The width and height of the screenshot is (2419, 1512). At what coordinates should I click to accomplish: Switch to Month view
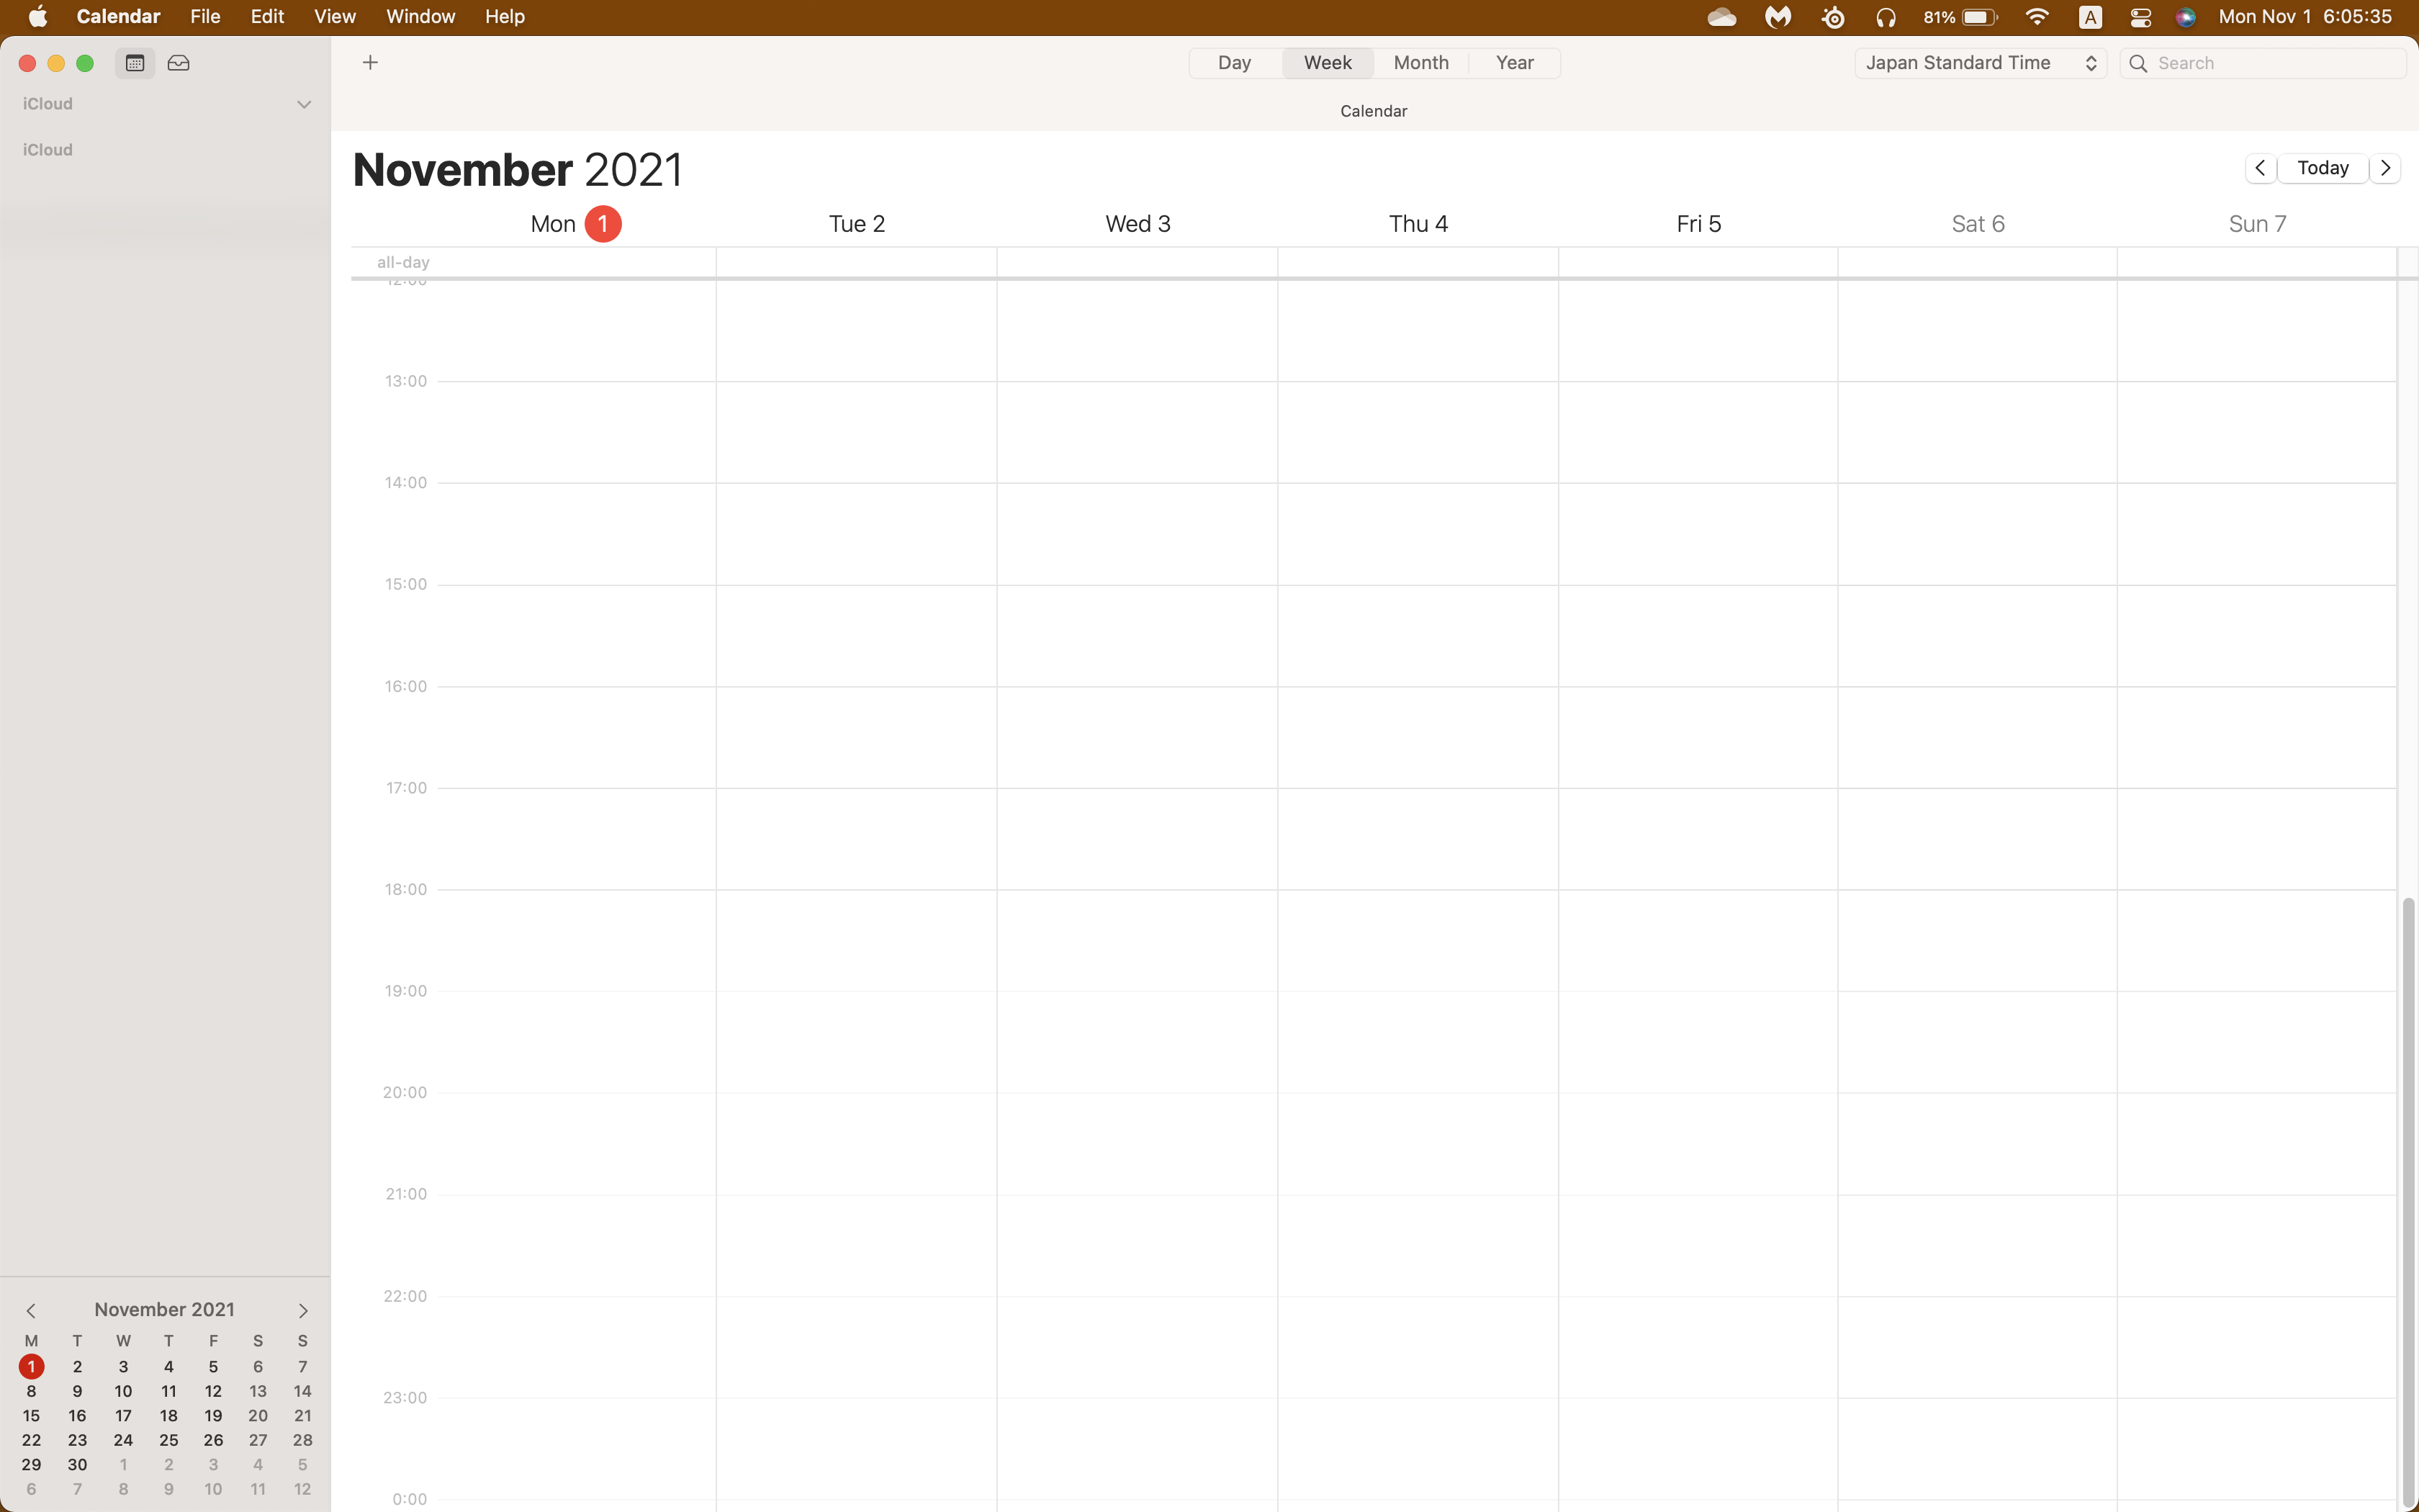pyautogui.click(x=1420, y=63)
